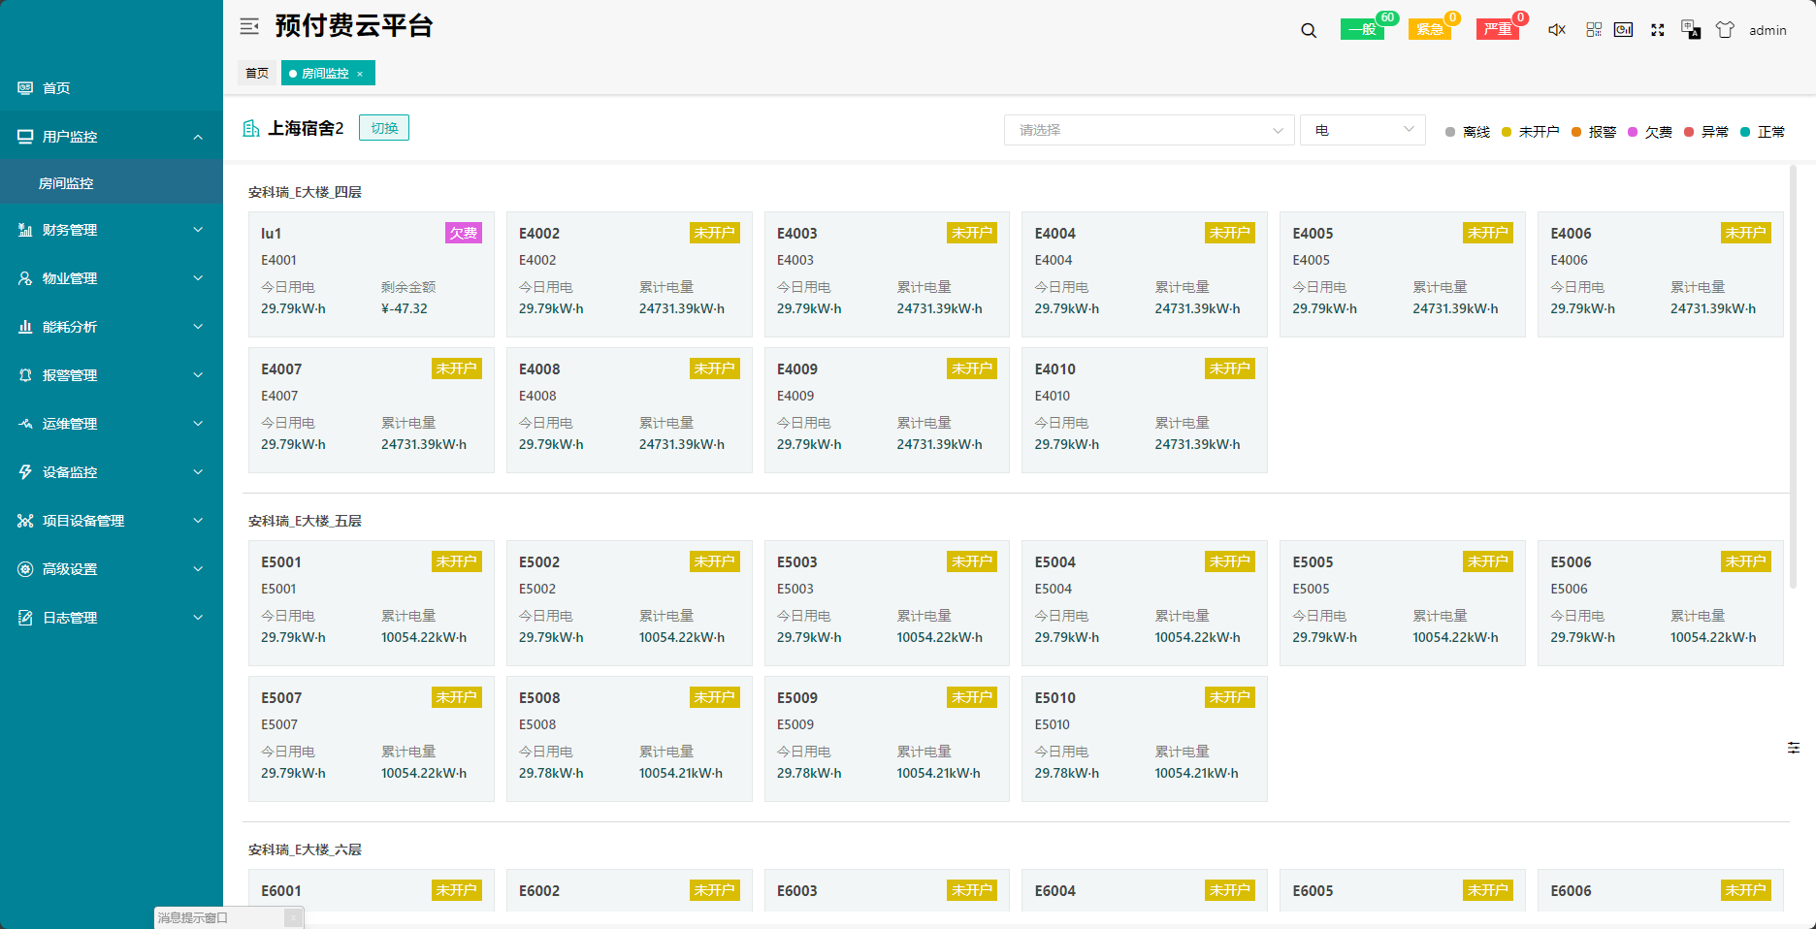Close the 房间监控 tab
Image resolution: width=1816 pixels, height=929 pixels.
[360, 74]
